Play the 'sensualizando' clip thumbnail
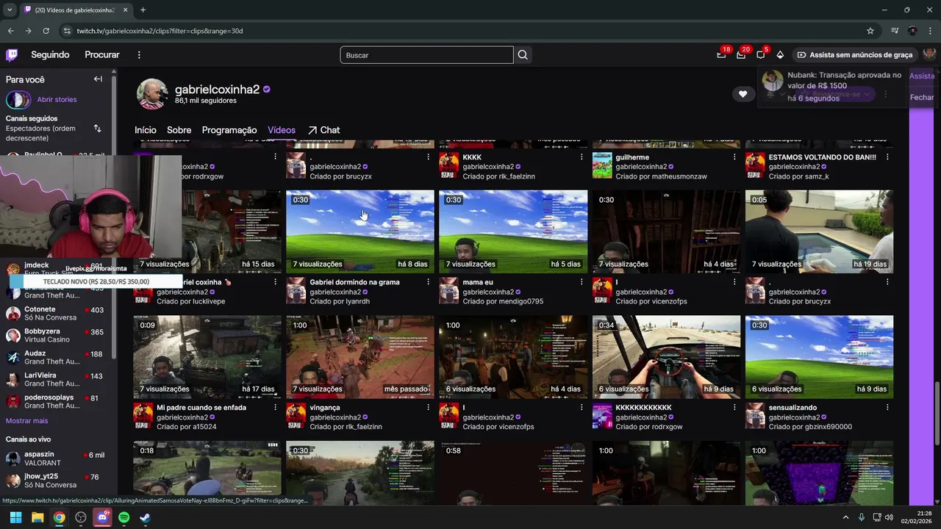This screenshot has width=941, height=529. tap(819, 357)
